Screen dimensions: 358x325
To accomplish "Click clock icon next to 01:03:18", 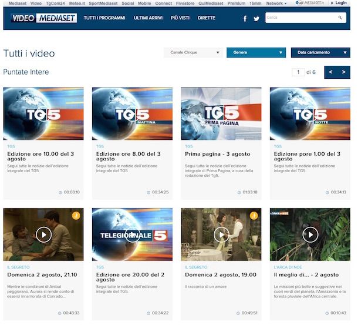I will [x=239, y=193].
